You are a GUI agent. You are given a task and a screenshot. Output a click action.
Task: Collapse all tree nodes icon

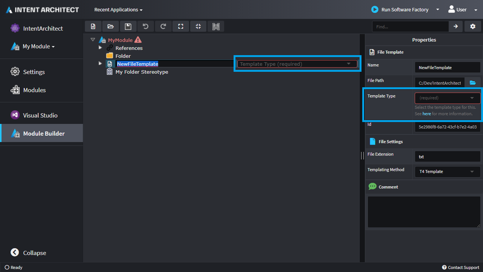coord(198,26)
